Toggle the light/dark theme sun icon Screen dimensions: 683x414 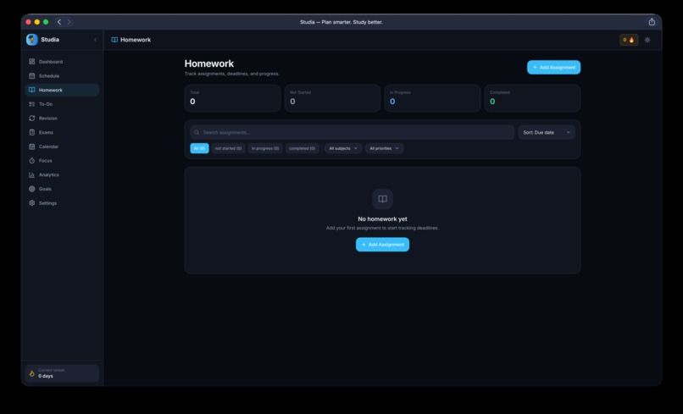point(647,40)
